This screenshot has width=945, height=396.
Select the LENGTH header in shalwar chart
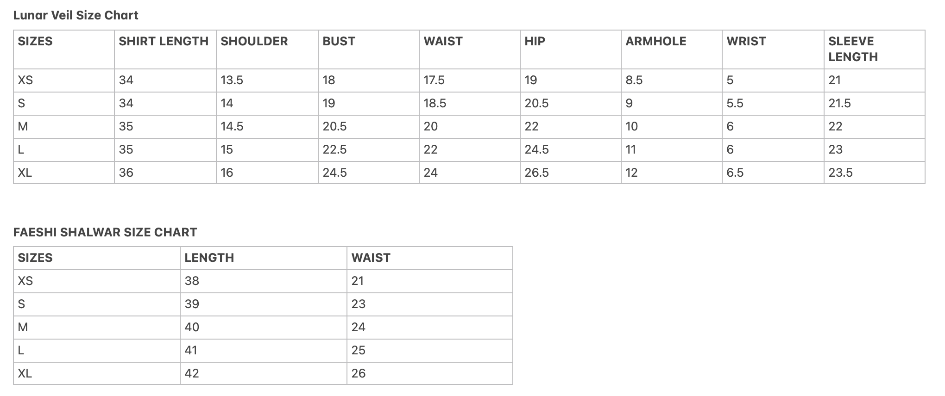(x=209, y=258)
